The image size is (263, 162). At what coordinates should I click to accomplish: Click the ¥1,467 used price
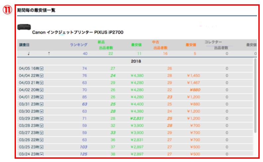(x=194, y=83)
